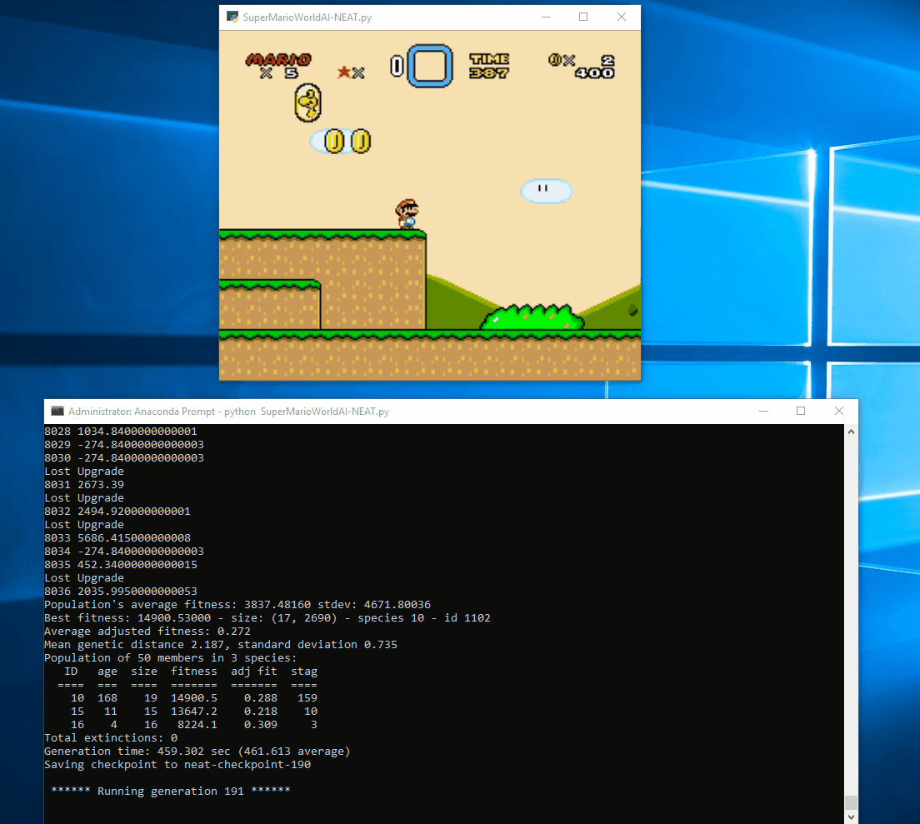Click the TIME 387 counter in game HUD
Image resolution: width=920 pixels, height=824 pixels.
coord(489,66)
